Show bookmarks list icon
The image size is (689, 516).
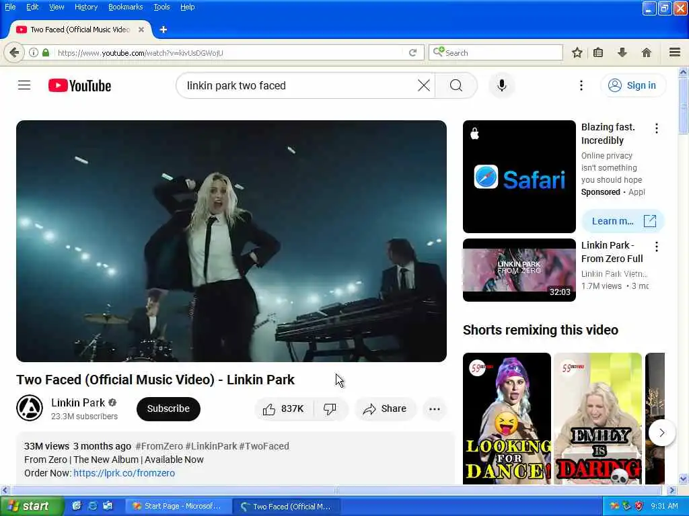pyautogui.click(x=598, y=52)
